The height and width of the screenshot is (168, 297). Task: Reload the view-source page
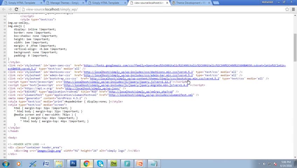point(16,9)
